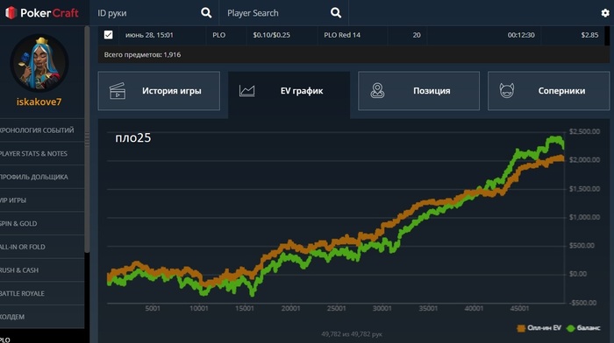Image resolution: width=614 pixels, height=343 pixels.
Task: Click the $2,500.00 axis label
Action: [584, 131]
